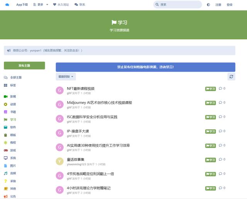Focus the 搜索 search field
The image size is (247, 199).
point(178,5)
